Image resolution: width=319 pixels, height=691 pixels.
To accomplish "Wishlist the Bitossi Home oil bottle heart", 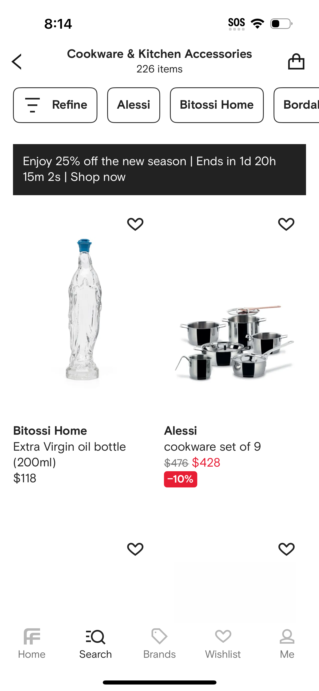I will (135, 224).
